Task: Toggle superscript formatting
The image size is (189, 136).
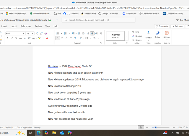Action: 29,38
